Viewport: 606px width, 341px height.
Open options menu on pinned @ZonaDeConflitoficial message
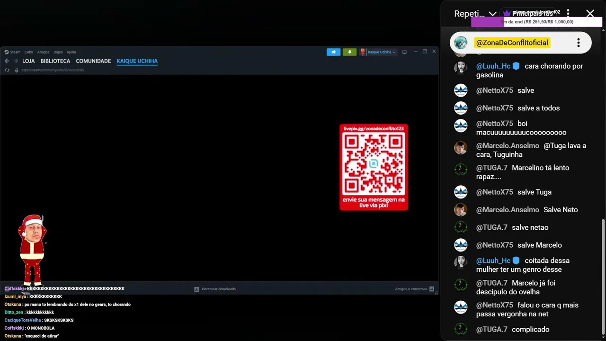pos(578,43)
